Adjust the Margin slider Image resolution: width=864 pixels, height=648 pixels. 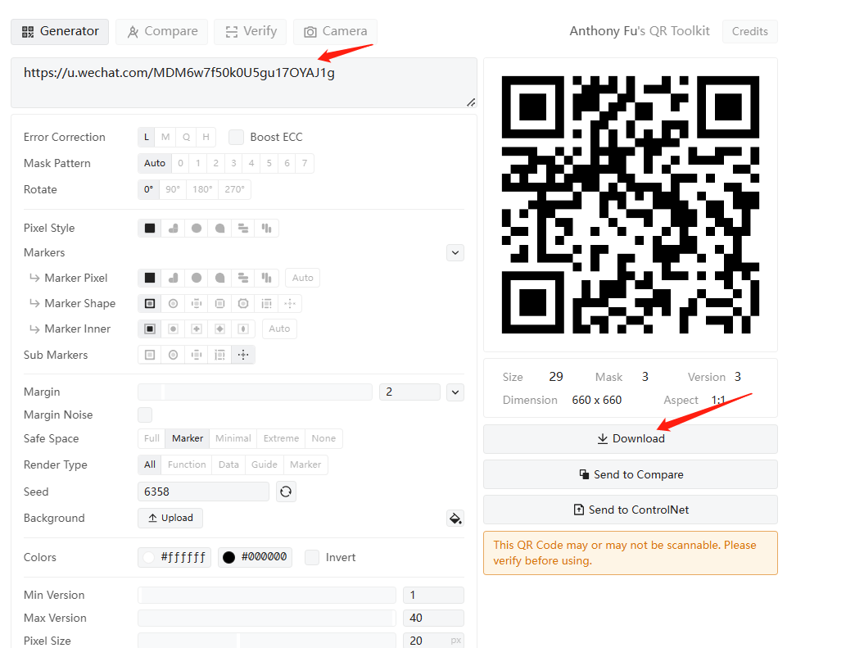[256, 392]
